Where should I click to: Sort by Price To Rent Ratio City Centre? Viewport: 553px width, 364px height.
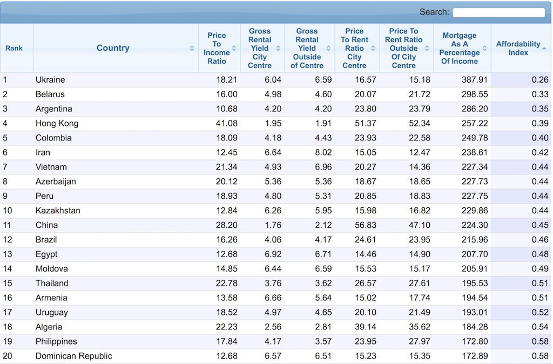pos(358,48)
